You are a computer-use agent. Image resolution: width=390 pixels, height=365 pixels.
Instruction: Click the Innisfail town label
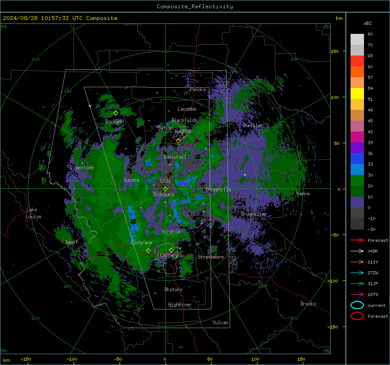point(175,157)
